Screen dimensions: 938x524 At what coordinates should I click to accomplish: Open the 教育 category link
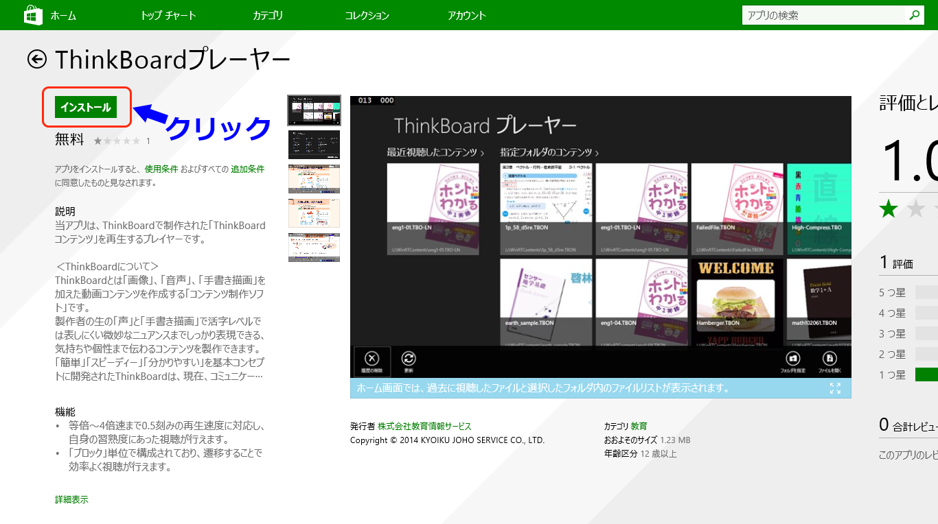(639, 426)
